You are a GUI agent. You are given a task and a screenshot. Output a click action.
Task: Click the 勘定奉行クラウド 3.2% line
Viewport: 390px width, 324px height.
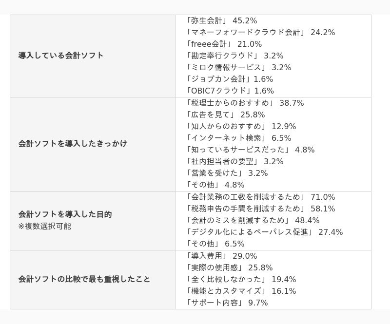tap(234, 56)
